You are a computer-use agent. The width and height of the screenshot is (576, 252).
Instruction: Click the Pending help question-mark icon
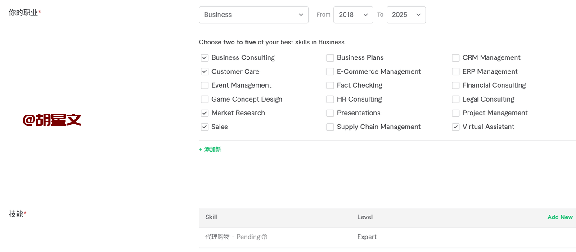265,237
